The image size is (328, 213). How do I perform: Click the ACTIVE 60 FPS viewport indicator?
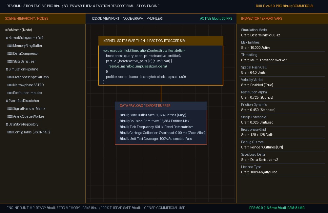tap(216, 18)
